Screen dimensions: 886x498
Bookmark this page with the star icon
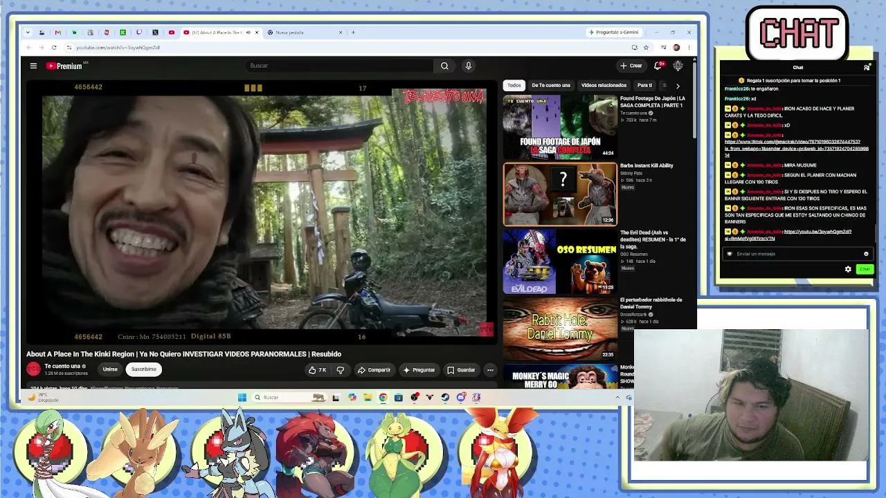pos(646,48)
